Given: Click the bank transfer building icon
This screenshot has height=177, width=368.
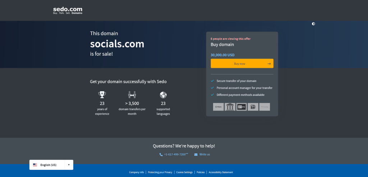Looking at the screenshot, I should click(230, 107).
